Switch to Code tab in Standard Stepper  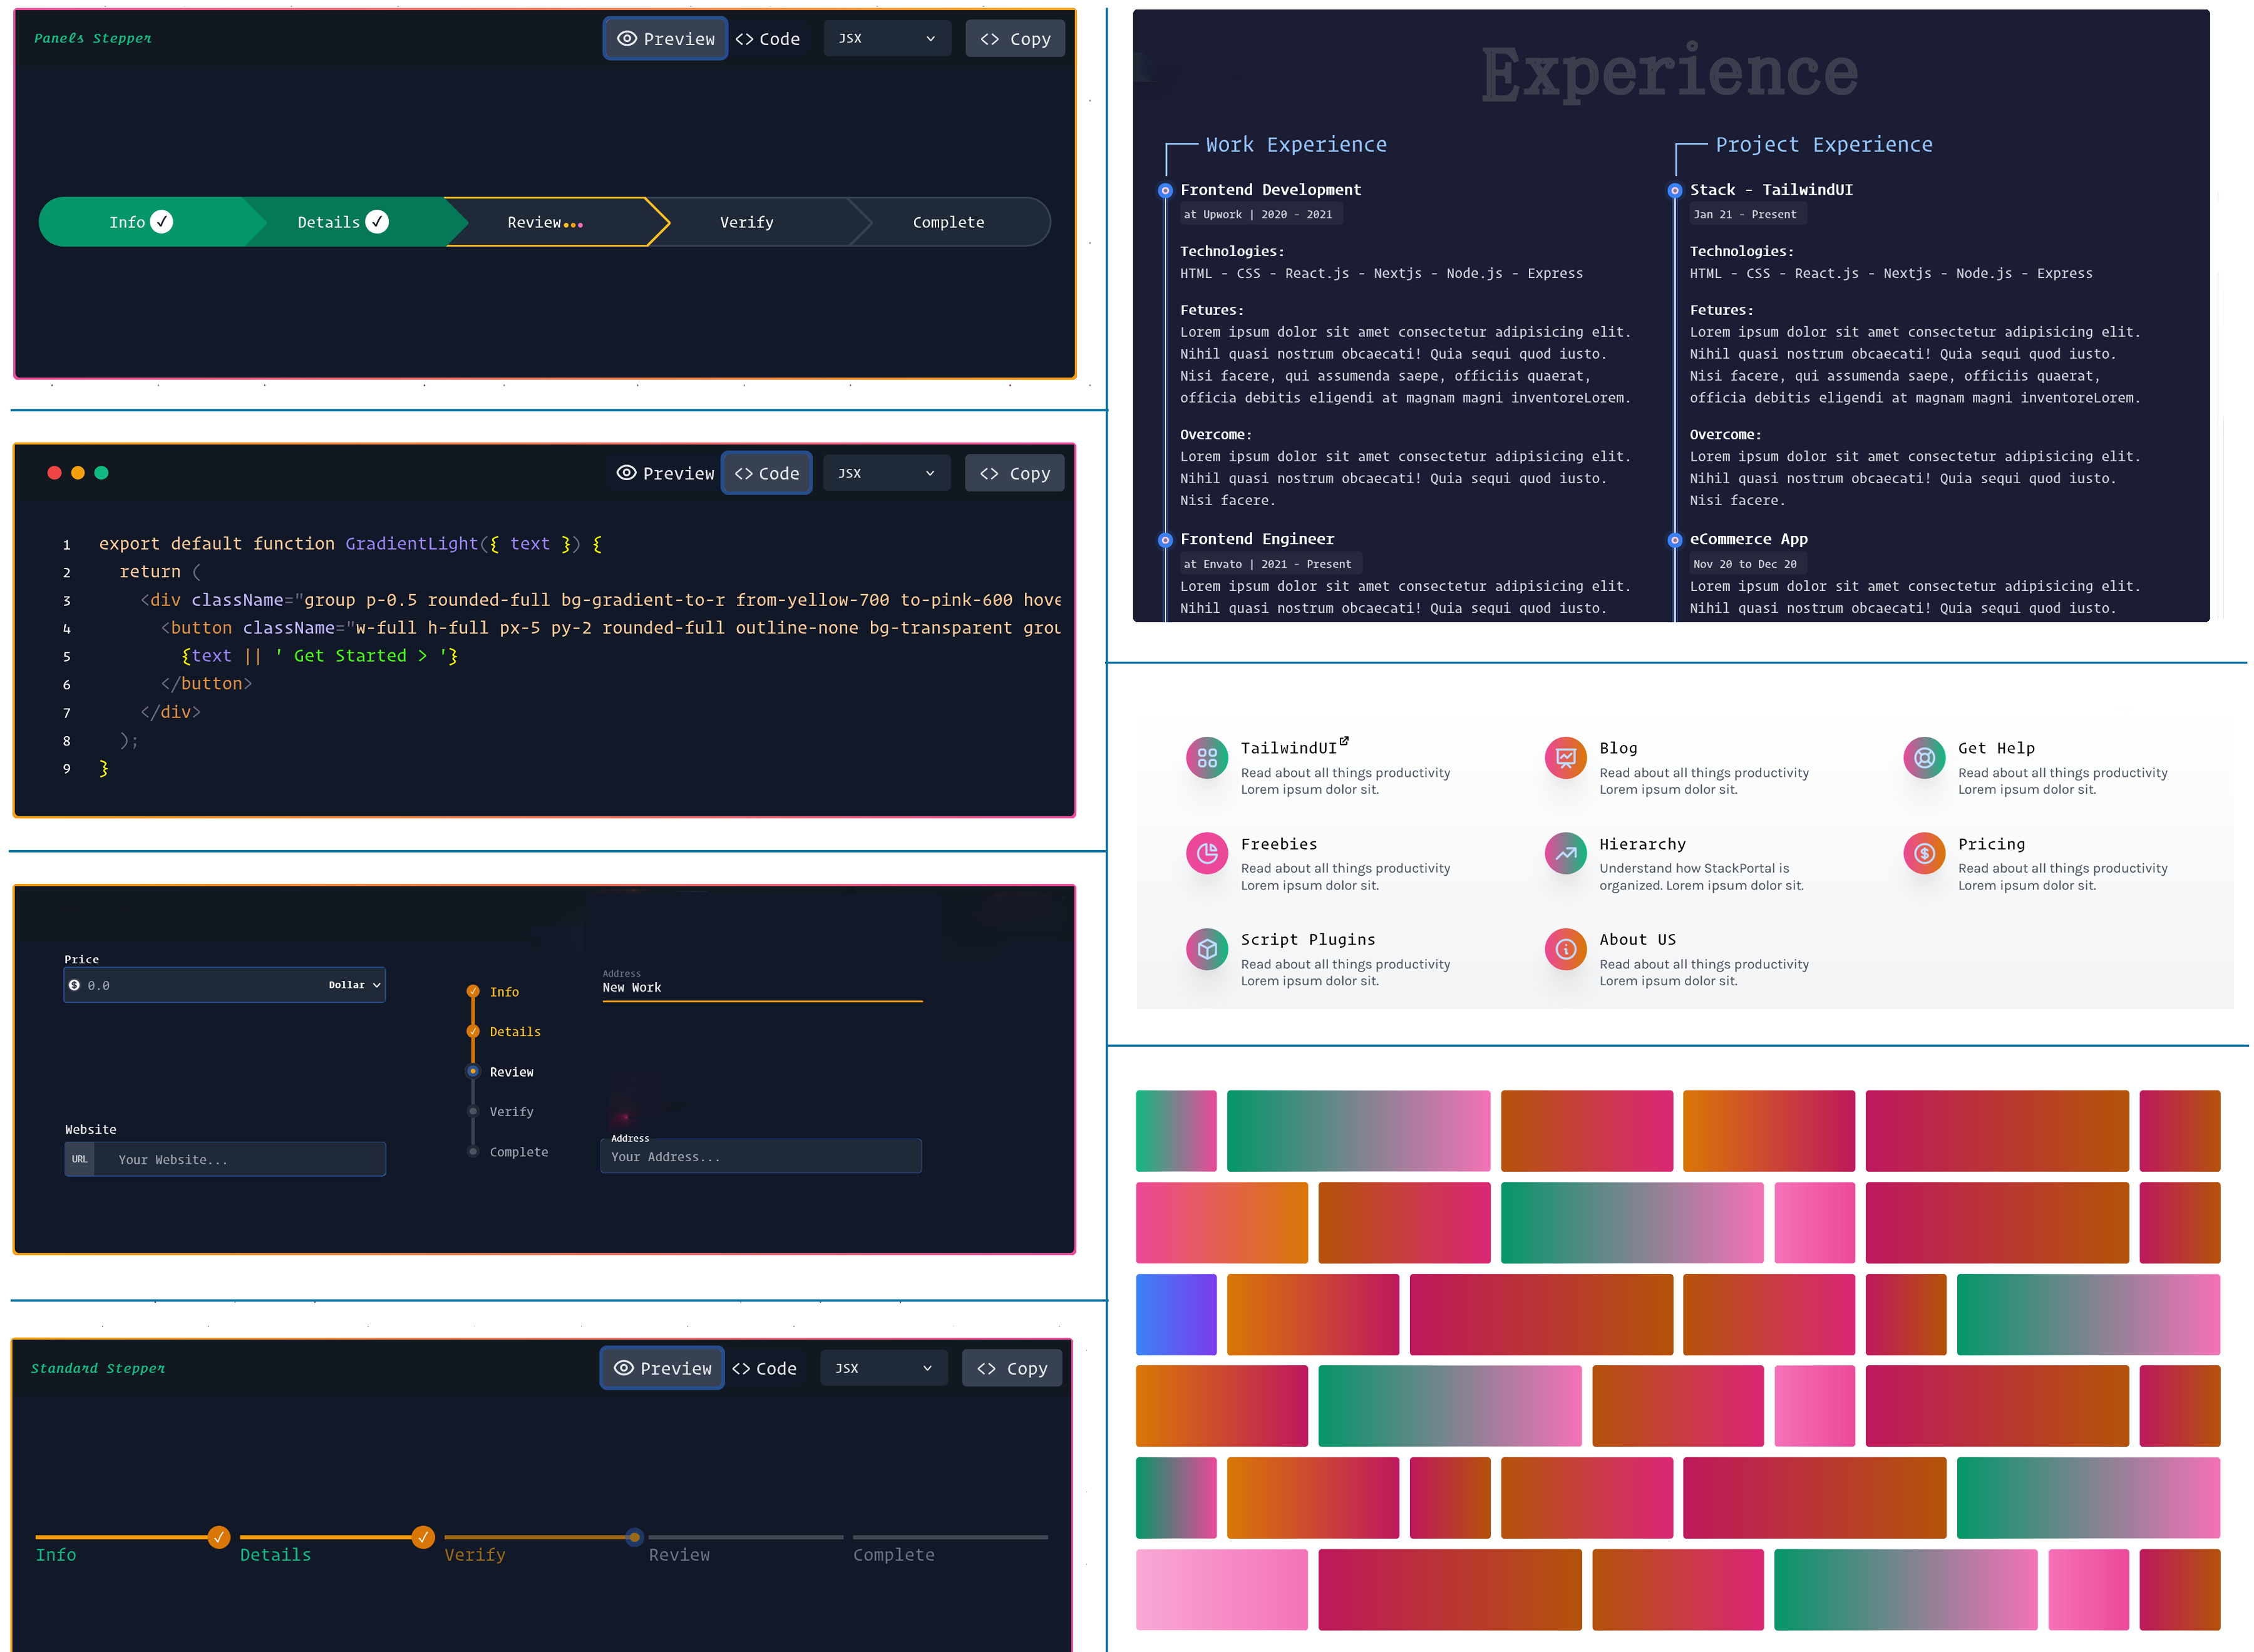point(764,1368)
